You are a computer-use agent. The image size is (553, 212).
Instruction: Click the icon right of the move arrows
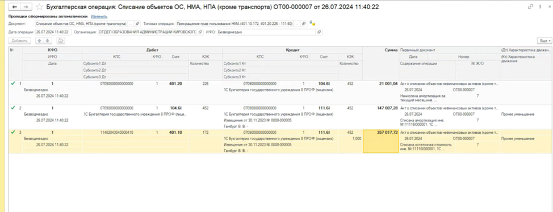pyautogui.click(x=60, y=41)
